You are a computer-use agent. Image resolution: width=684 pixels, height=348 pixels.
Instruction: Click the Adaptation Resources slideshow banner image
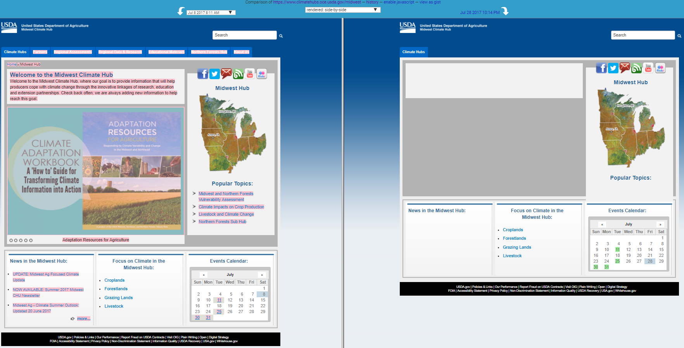pos(96,171)
